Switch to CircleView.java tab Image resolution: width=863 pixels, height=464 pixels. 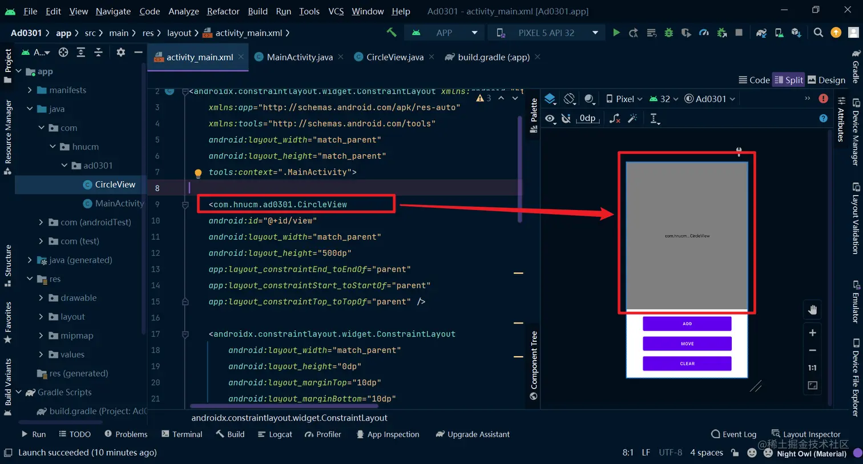(394, 57)
